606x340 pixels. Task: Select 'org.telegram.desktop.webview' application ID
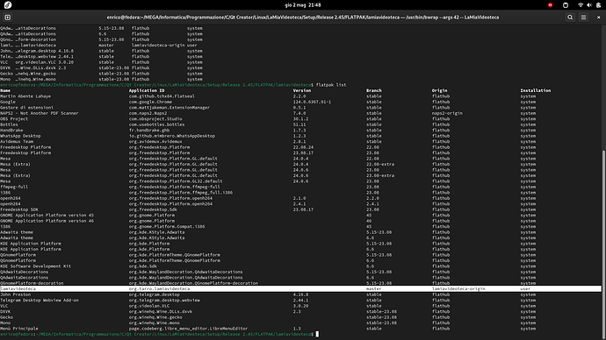pyautogui.click(x=164, y=301)
